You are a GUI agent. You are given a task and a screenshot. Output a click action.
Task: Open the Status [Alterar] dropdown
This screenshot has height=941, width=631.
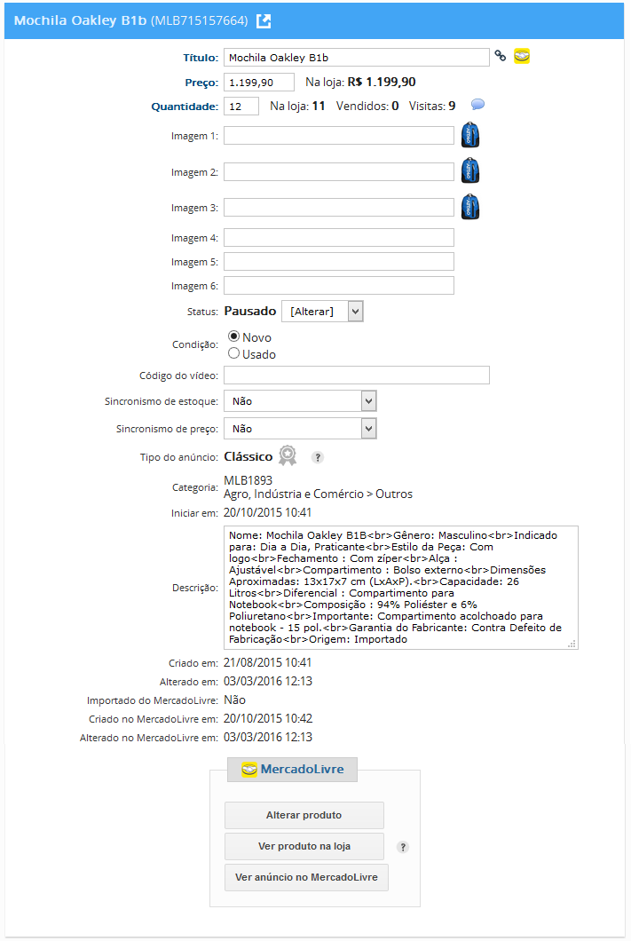tap(323, 312)
